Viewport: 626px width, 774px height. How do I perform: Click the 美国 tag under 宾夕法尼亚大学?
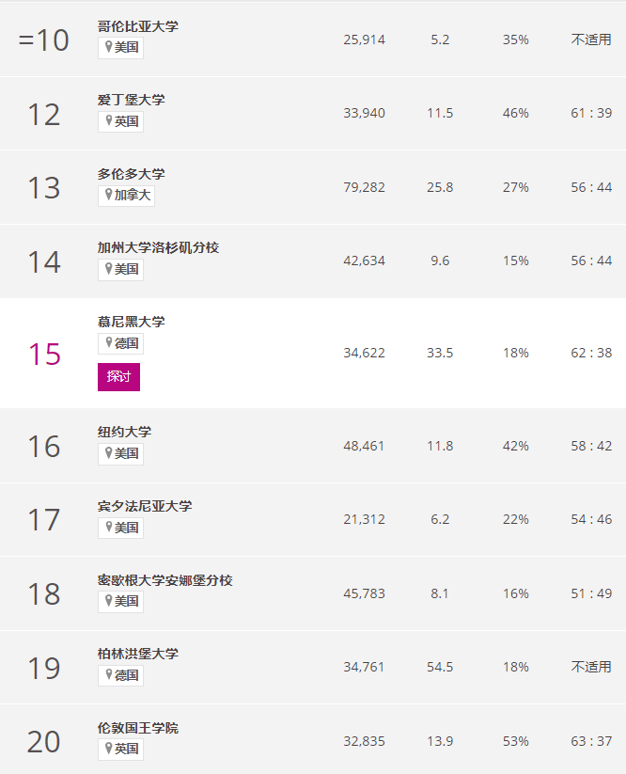[x=121, y=528]
